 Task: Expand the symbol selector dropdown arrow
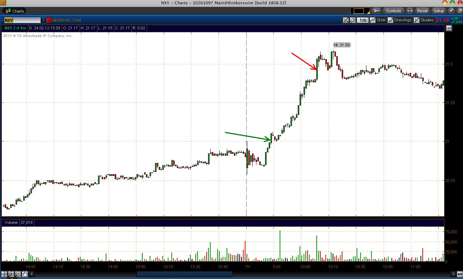point(44,20)
